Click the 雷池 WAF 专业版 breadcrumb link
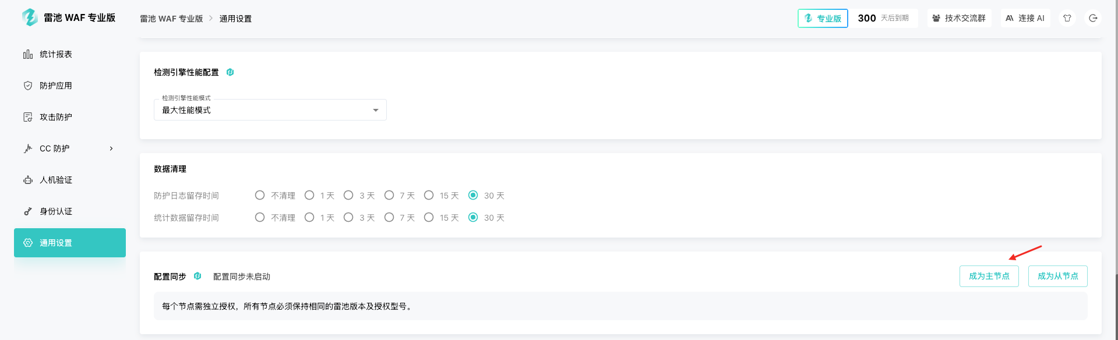Screen dimensions: 1118x340 click(x=171, y=19)
